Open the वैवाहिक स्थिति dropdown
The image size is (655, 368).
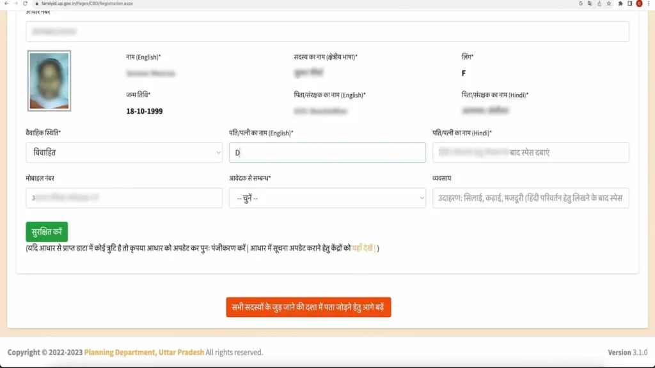point(123,152)
